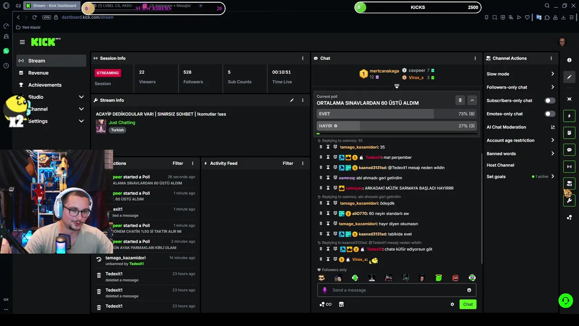Open Slow mode options
This screenshot has height=326, width=579.
coord(520,74)
